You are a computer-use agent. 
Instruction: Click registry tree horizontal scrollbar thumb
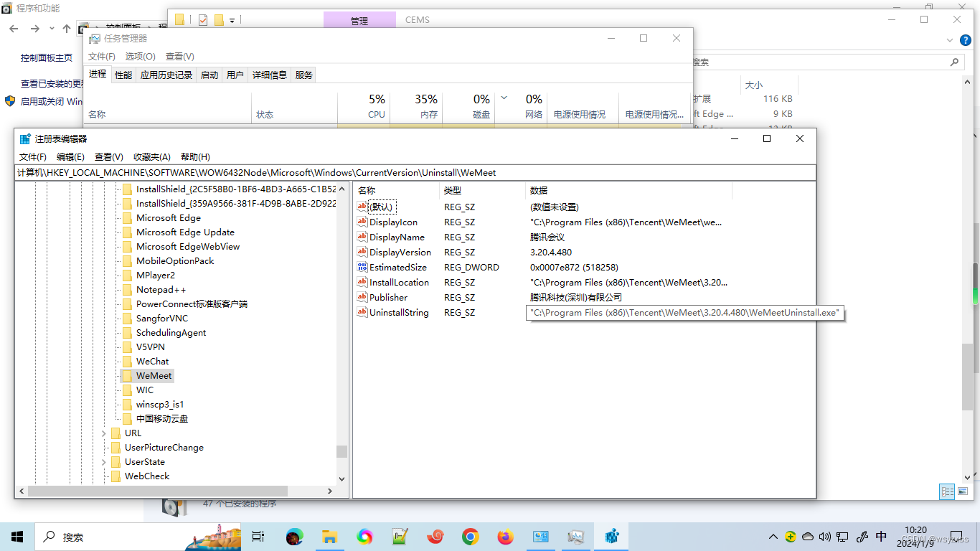coord(156,491)
